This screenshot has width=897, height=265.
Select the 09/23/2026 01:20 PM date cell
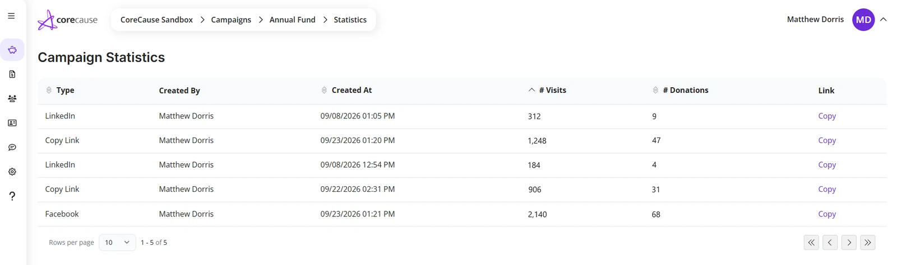[x=358, y=140]
